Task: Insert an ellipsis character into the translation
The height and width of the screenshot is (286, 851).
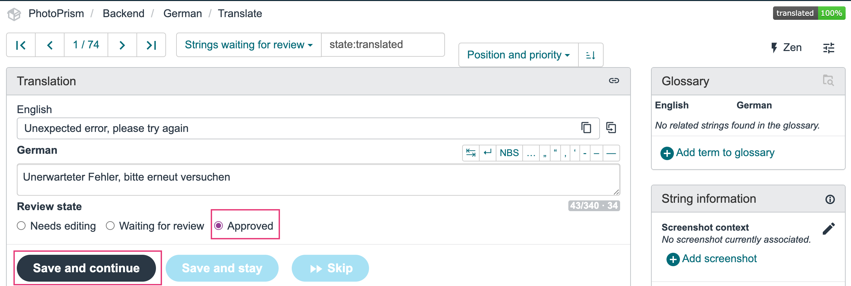Action: [531, 153]
